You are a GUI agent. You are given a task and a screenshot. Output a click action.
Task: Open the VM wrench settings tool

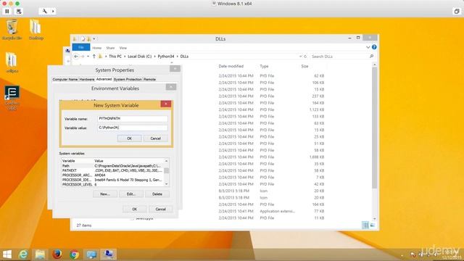coord(44,12)
